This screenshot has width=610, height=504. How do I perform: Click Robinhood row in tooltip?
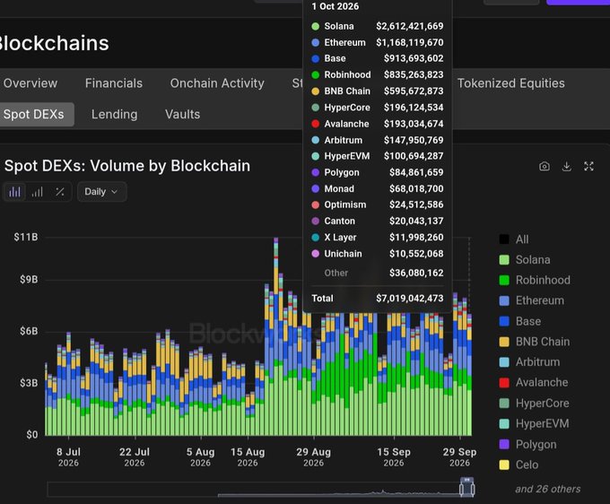pos(378,74)
